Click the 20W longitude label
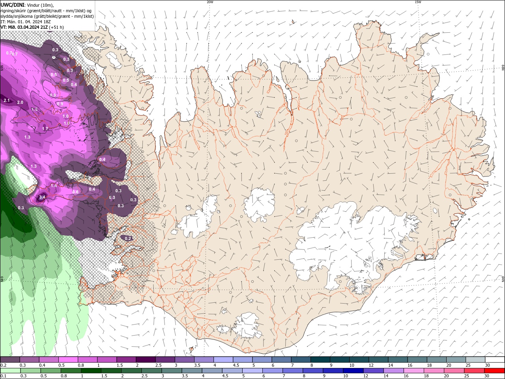This screenshot has height=379, width=505. [210, 2]
